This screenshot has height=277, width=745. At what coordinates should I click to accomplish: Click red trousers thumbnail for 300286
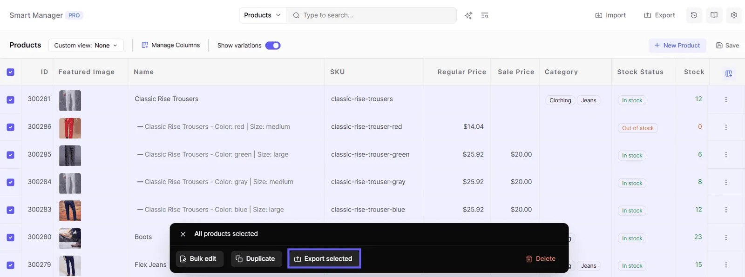(x=70, y=128)
